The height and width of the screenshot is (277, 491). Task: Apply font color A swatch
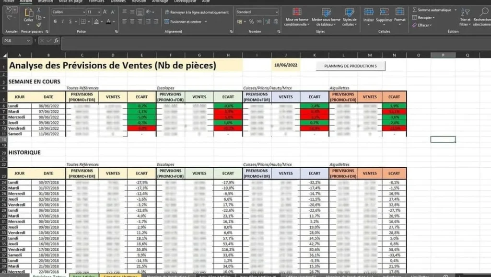pos(108,22)
